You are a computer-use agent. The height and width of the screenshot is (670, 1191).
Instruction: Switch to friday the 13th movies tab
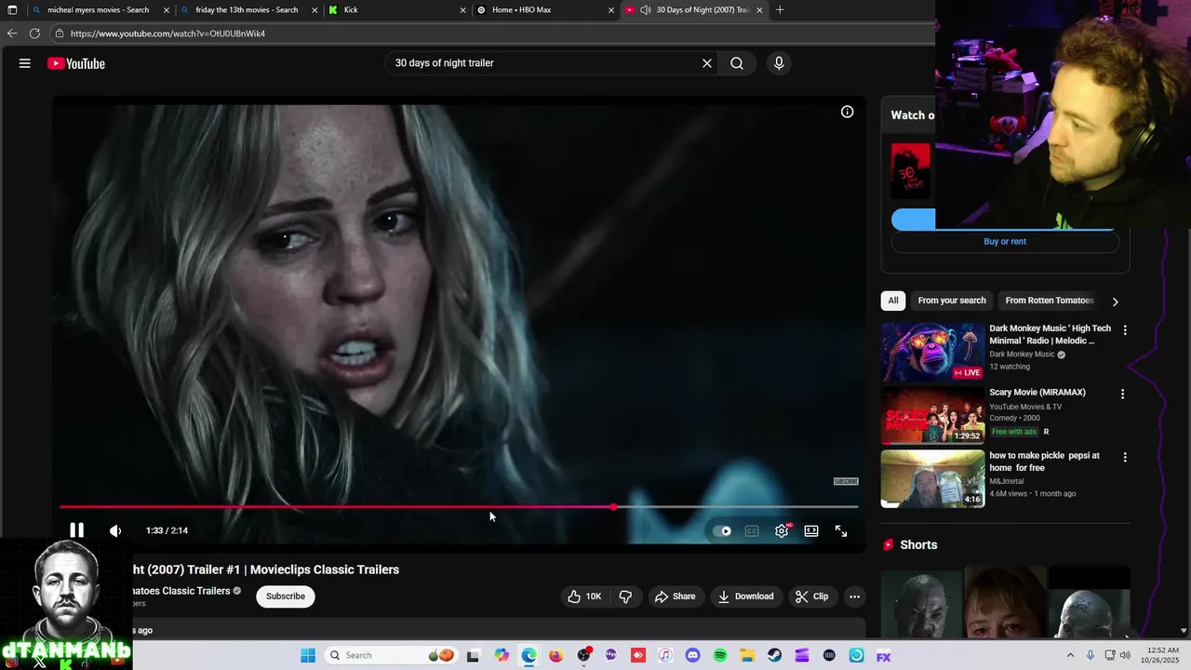pyautogui.click(x=247, y=10)
